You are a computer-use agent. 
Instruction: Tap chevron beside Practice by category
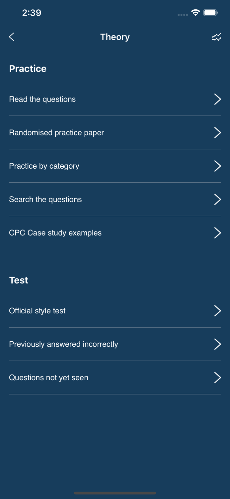pos(217,166)
